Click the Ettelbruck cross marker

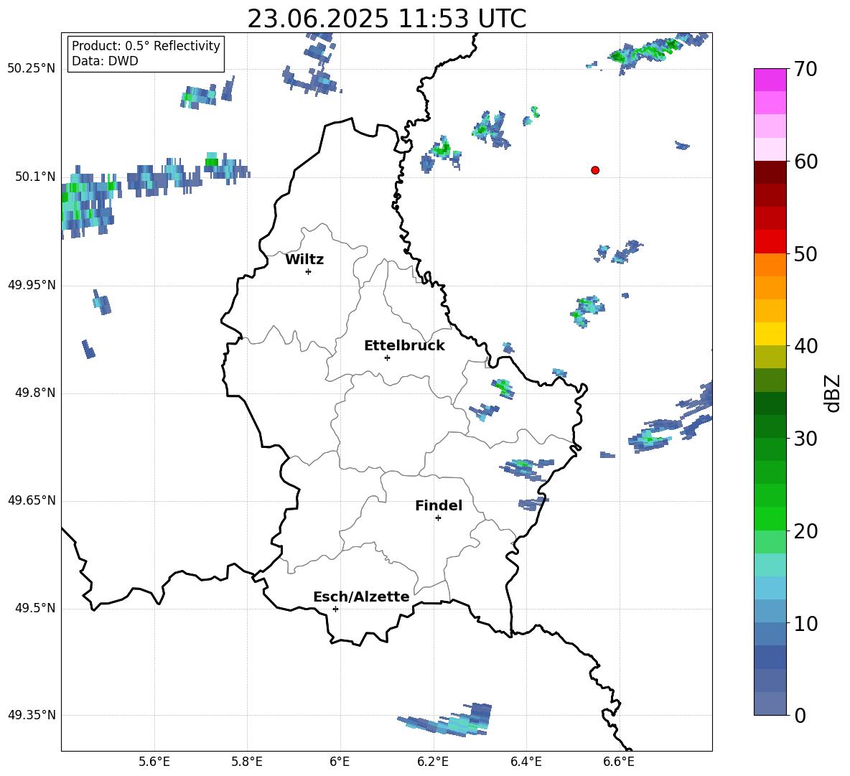tap(387, 357)
